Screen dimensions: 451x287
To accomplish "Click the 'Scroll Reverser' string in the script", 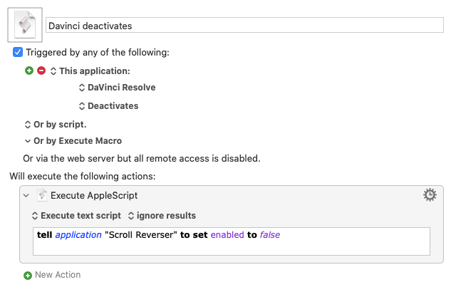I will click(x=141, y=235).
